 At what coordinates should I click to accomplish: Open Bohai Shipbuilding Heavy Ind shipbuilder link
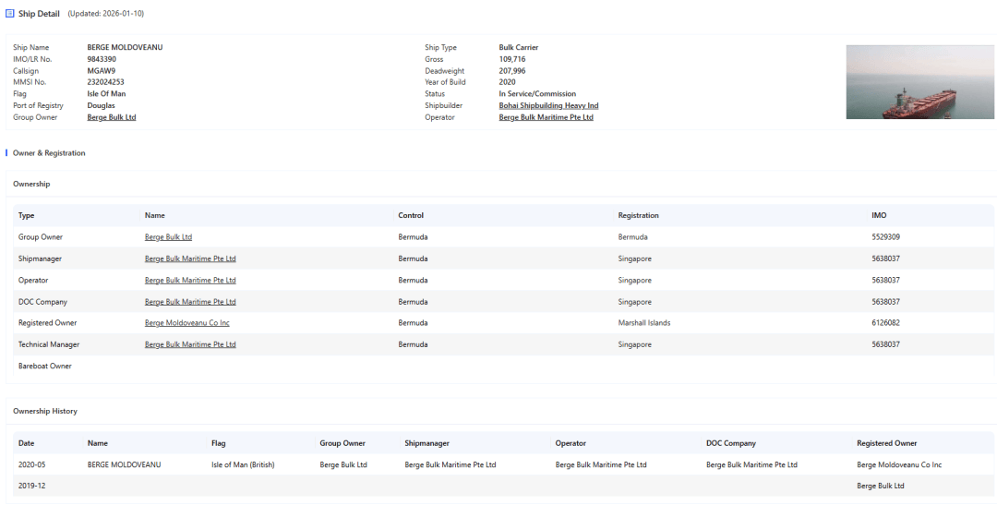click(x=548, y=105)
